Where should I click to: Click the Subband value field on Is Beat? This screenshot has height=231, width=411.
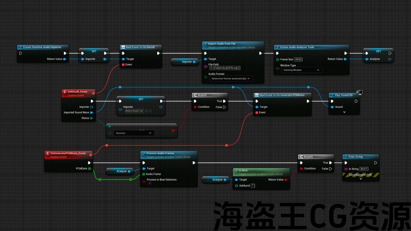253,186
